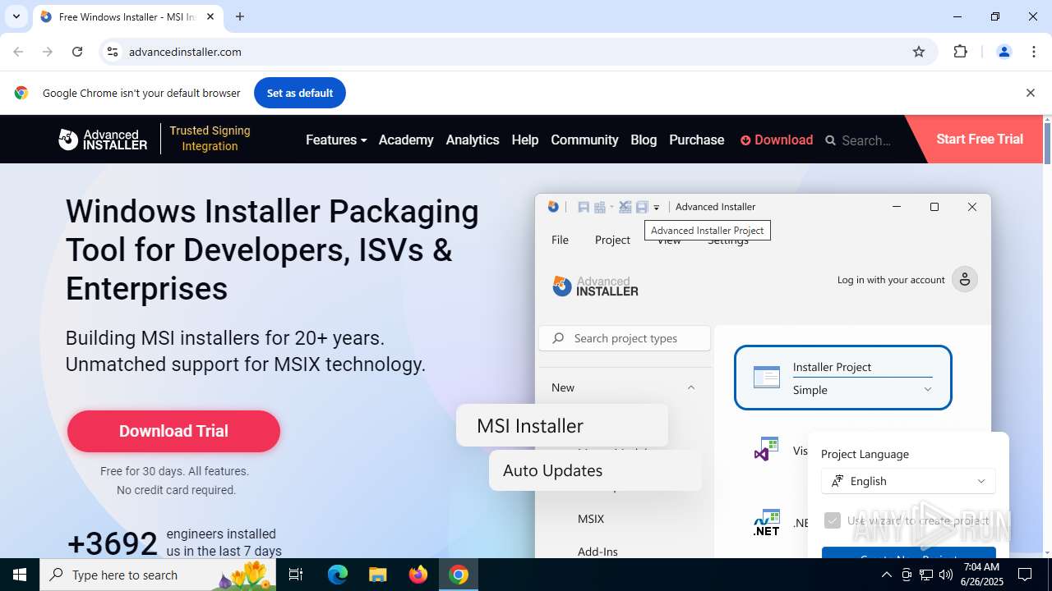
Task: Open a new browser tab
Action: (x=240, y=16)
